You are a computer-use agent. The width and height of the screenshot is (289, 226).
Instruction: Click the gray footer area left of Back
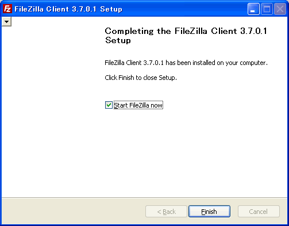coord(73,212)
